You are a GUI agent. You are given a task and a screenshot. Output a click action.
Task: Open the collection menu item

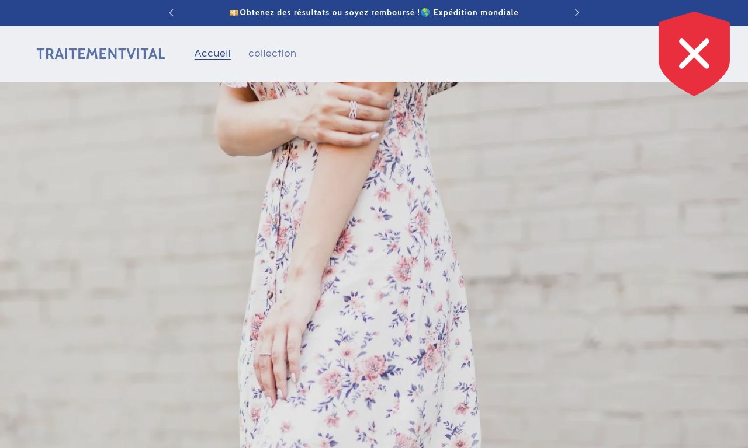pos(272,53)
